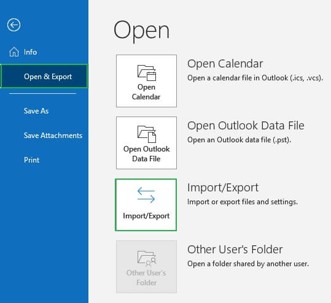Click the "Other User's Folder" heading

click(x=235, y=250)
